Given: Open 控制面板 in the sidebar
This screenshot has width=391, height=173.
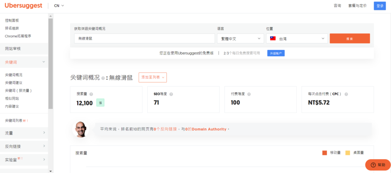Looking at the screenshot, I should tap(12, 21).
